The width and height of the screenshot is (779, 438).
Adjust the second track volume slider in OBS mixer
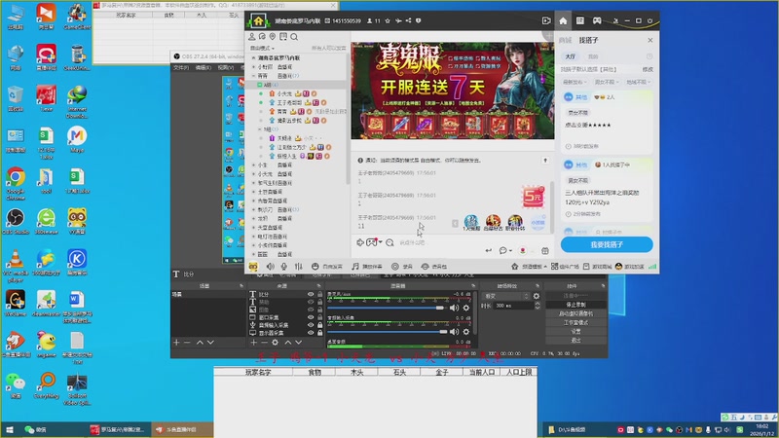(387, 332)
